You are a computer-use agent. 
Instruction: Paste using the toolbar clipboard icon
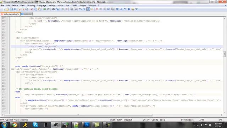pyautogui.click(x=39, y=9)
